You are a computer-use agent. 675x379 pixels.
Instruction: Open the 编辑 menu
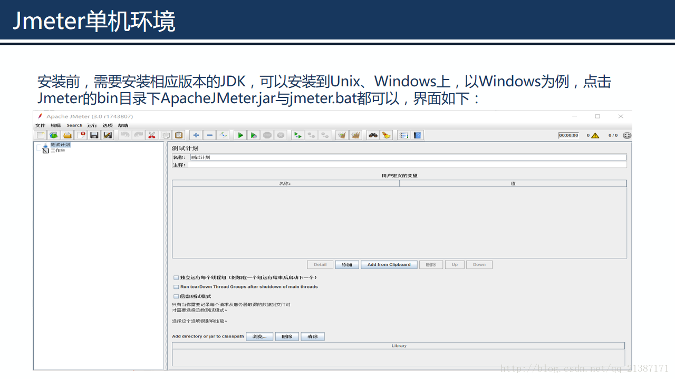[x=55, y=125]
